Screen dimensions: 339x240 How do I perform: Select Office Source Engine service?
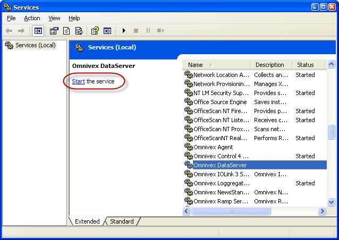tap(220, 102)
